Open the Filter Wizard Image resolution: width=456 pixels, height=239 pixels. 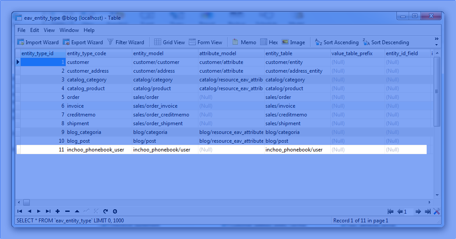pos(126,42)
